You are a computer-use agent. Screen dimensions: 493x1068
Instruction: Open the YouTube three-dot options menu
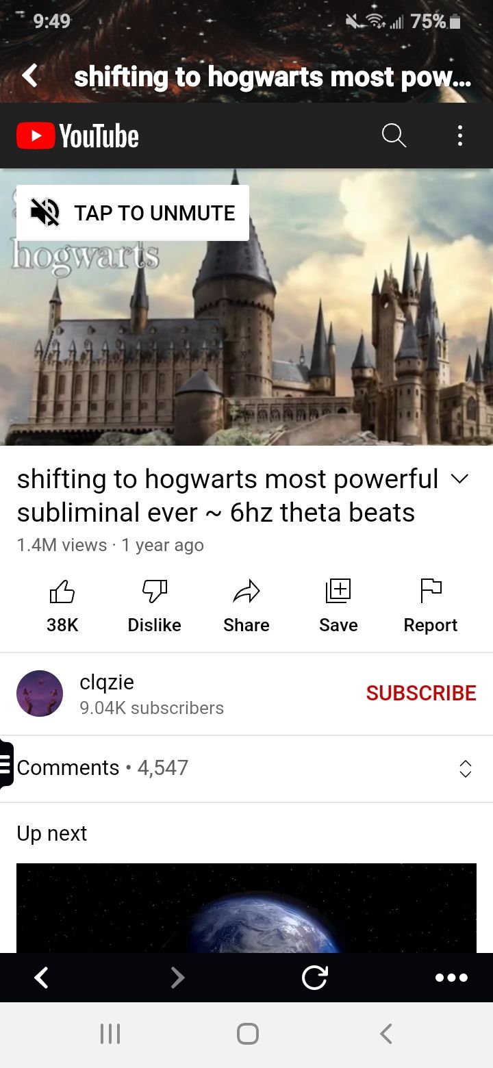point(460,136)
